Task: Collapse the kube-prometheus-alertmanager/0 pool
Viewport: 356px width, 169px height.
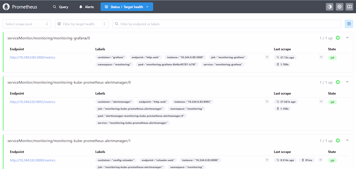Action: click(x=347, y=82)
